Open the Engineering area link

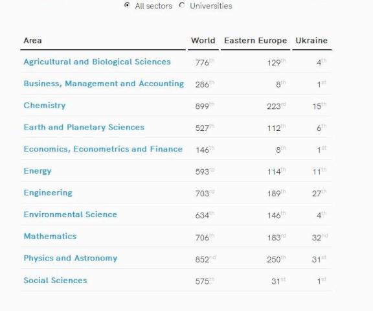pyautogui.click(x=48, y=192)
